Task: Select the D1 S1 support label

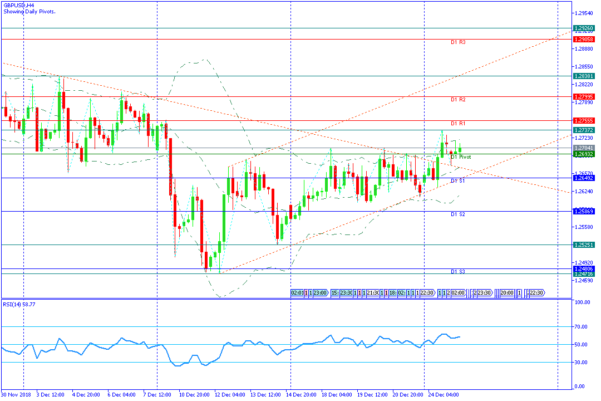Action: (x=458, y=181)
